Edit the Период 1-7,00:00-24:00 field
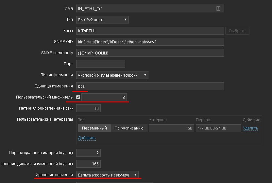Image resolution: width=272 pixels, height=183 pixels. point(217,128)
